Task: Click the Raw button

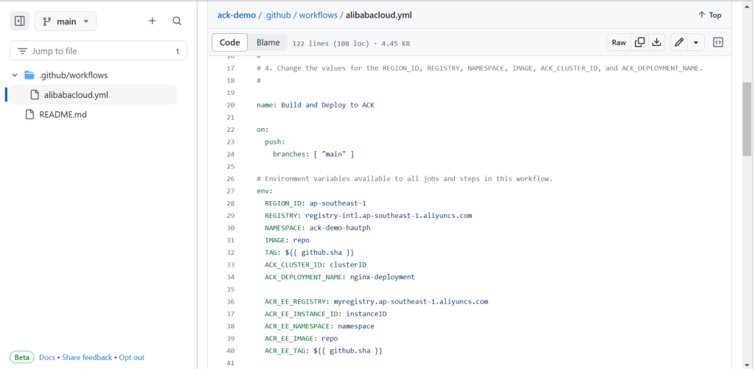Action: coord(619,43)
